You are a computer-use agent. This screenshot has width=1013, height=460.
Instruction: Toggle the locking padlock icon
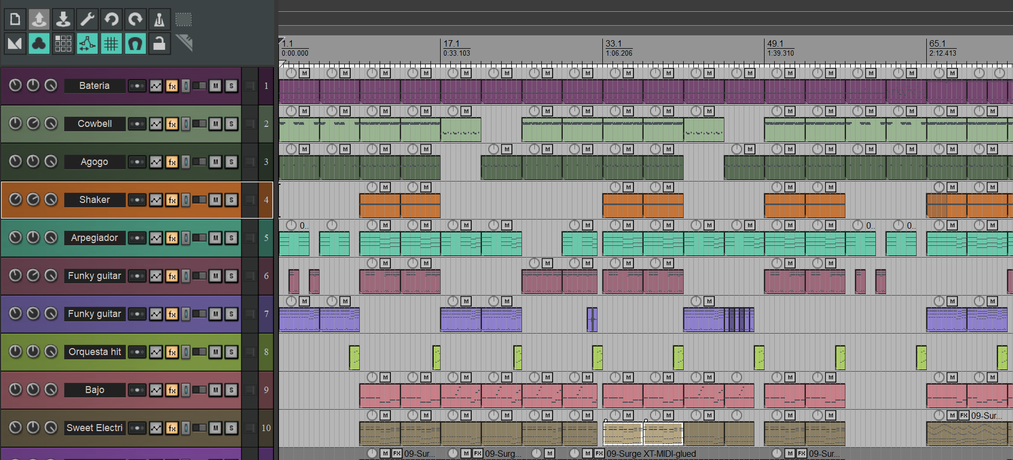pos(160,43)
